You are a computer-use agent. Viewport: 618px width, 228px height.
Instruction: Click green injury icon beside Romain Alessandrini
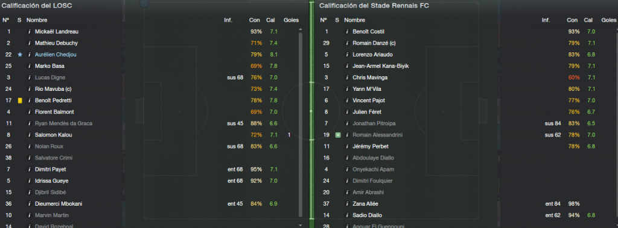coord(338,135)
